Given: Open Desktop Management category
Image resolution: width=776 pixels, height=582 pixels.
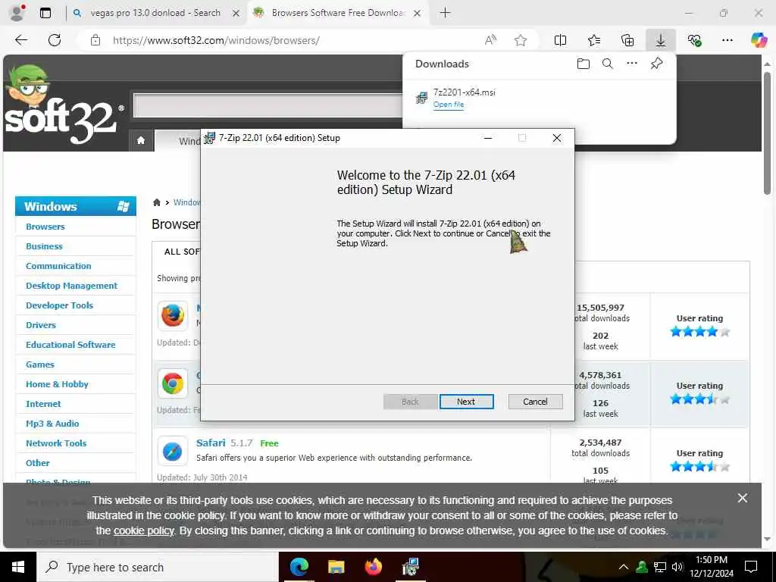Looking at the screenshot, I should (x=72, y=286).
